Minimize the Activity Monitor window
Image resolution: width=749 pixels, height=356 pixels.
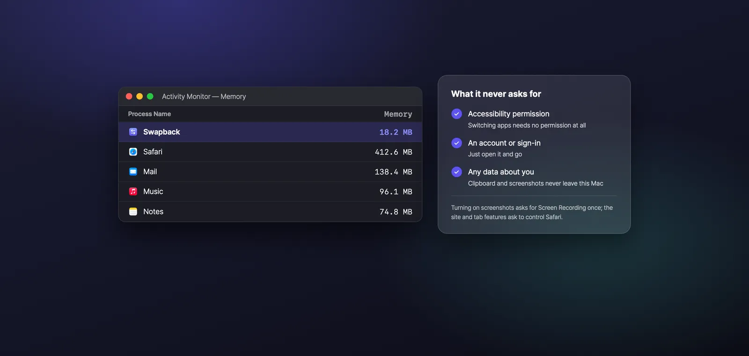coord(140,96)
